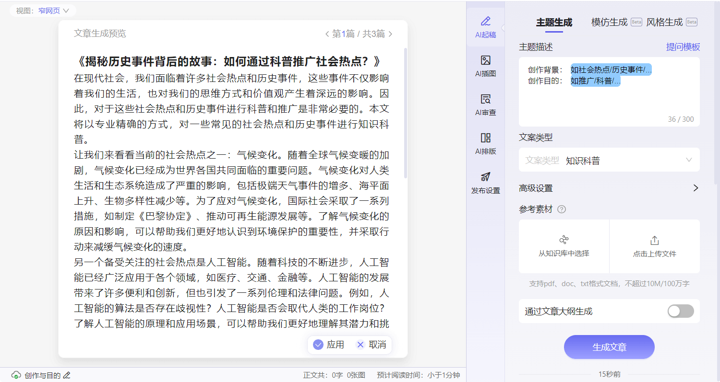Open 发布设置 publish settings
This screenshot has height=382, width=720.
[x=485, y=182]
